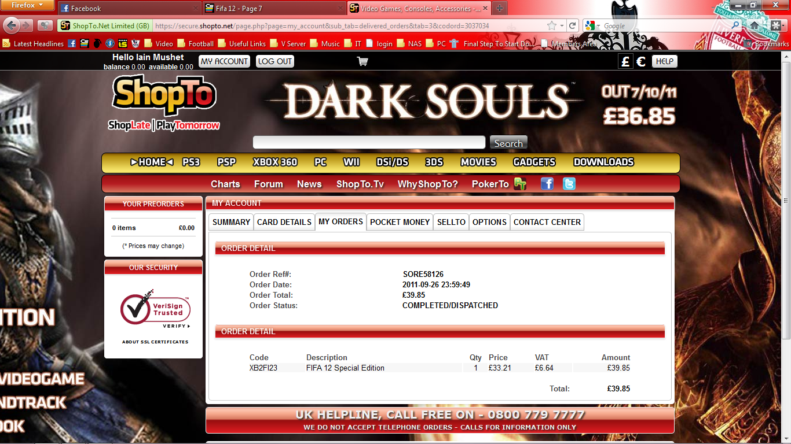Bookmark this page with the star icon
The image size is (791, 444).
pos(552,25)
